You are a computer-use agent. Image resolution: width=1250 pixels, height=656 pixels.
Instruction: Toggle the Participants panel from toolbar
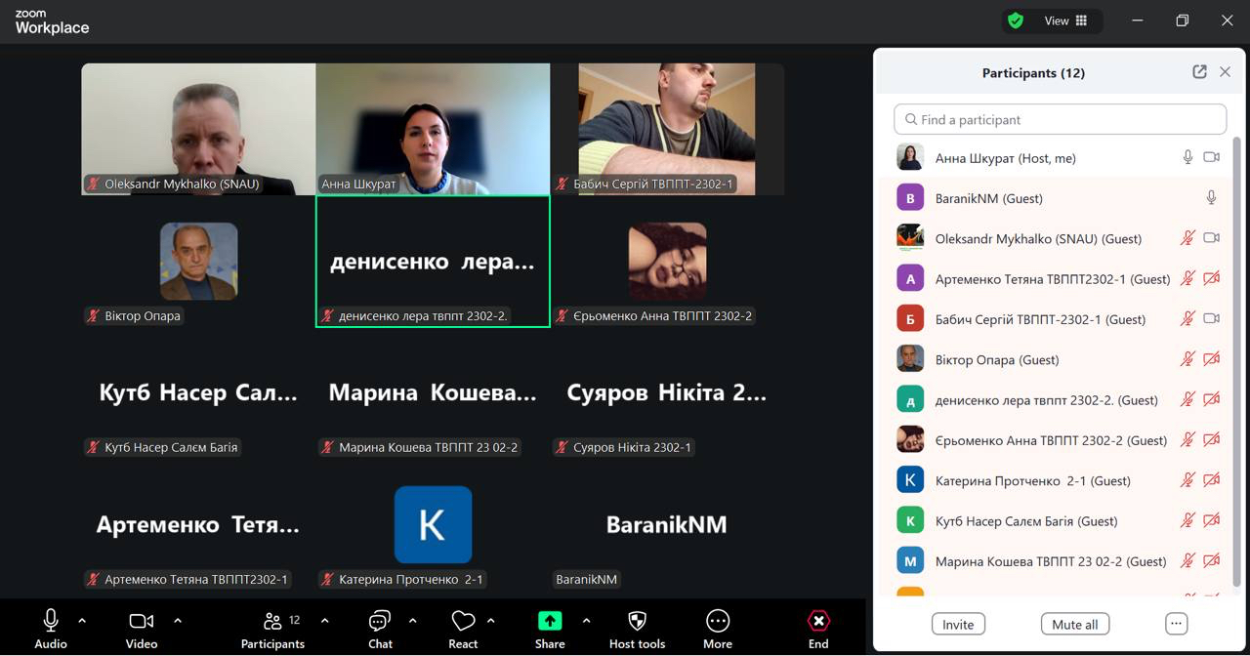(272, 628)
